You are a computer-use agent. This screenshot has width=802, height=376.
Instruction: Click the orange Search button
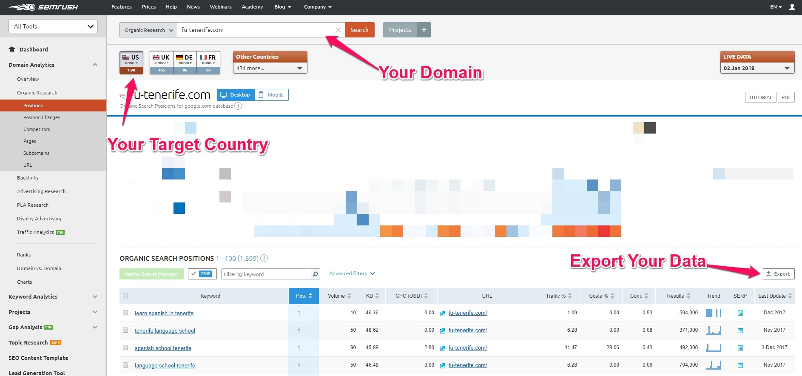point(360,30)
